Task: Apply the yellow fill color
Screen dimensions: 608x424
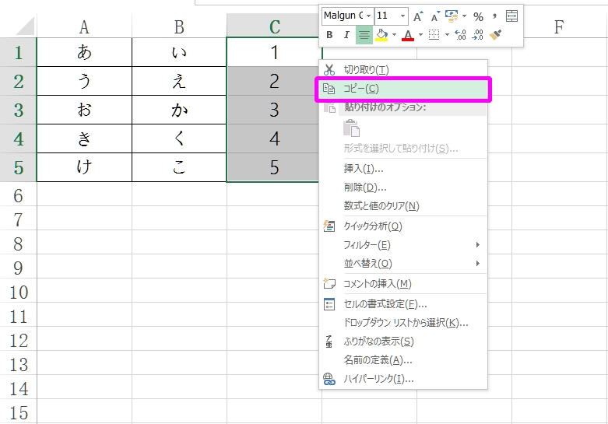Action: click(382, 35)
